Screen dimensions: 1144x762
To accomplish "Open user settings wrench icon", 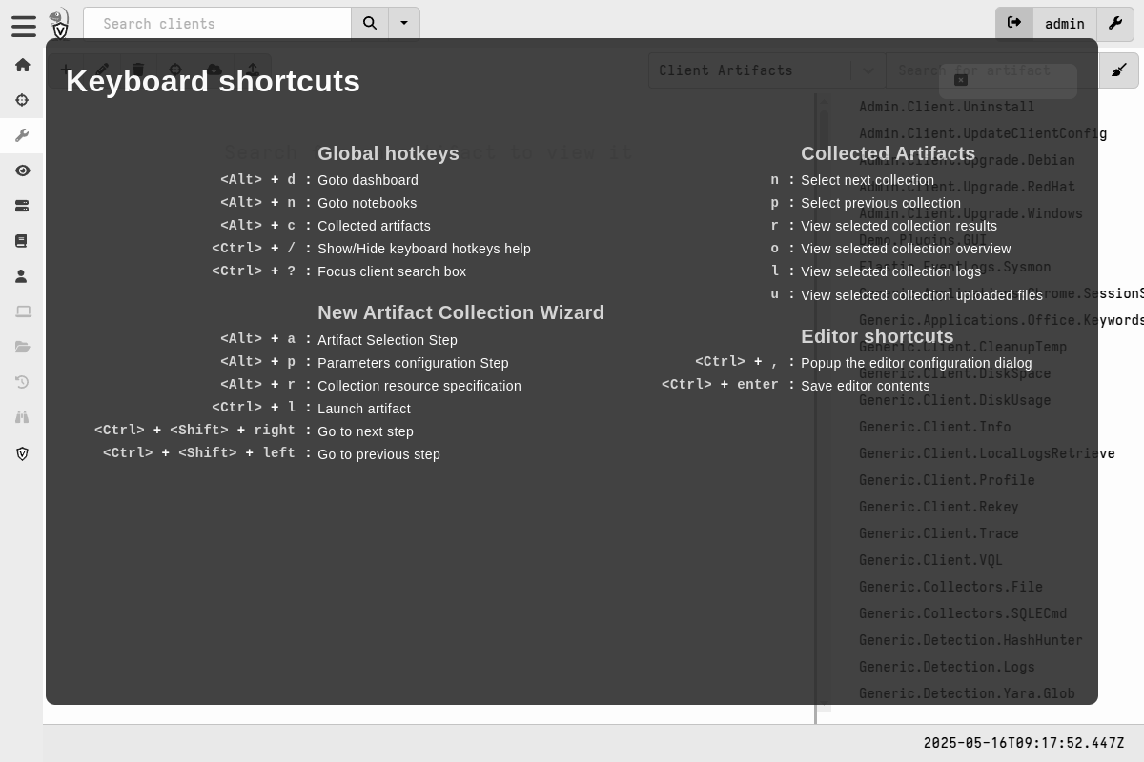I will click(1115, 23).
